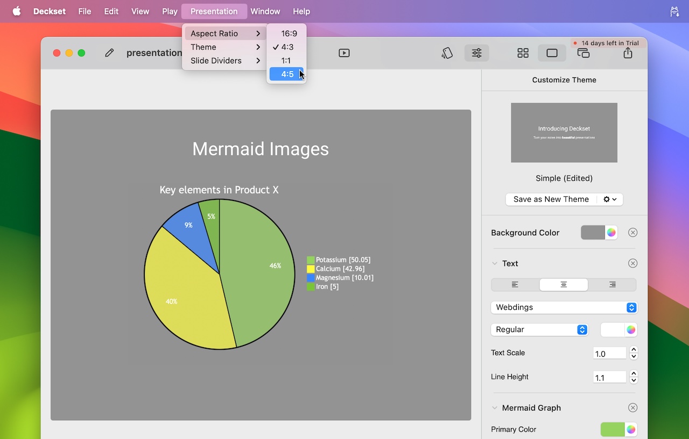Viewport: 689px width, 439px height.
Task: Align text left
Action: (515, 285)
